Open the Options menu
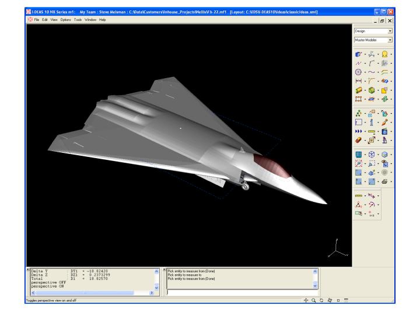 click(65, 20)
